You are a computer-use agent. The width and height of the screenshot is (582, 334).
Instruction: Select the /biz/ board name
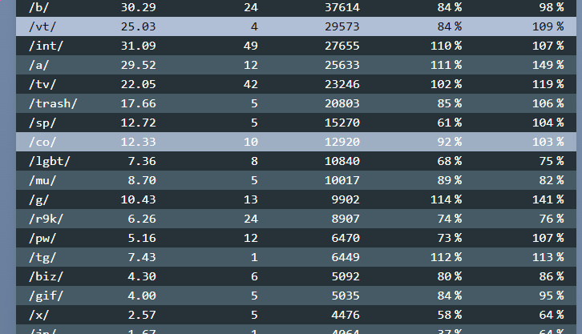(x=46, y=276)
